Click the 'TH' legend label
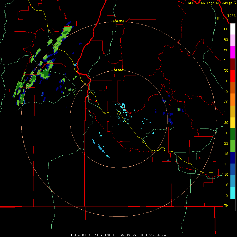 tap(226, 205)
